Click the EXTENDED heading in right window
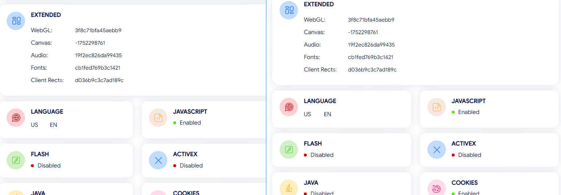Image resolution: width=561 pixels, height=195 pixels. tap(319, 4)
